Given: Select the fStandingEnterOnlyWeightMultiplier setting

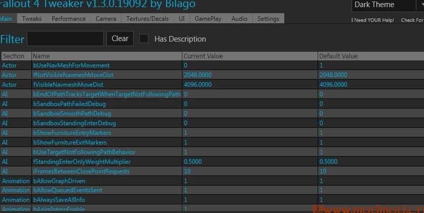Looking at the screenshot, I should (82, 162).
